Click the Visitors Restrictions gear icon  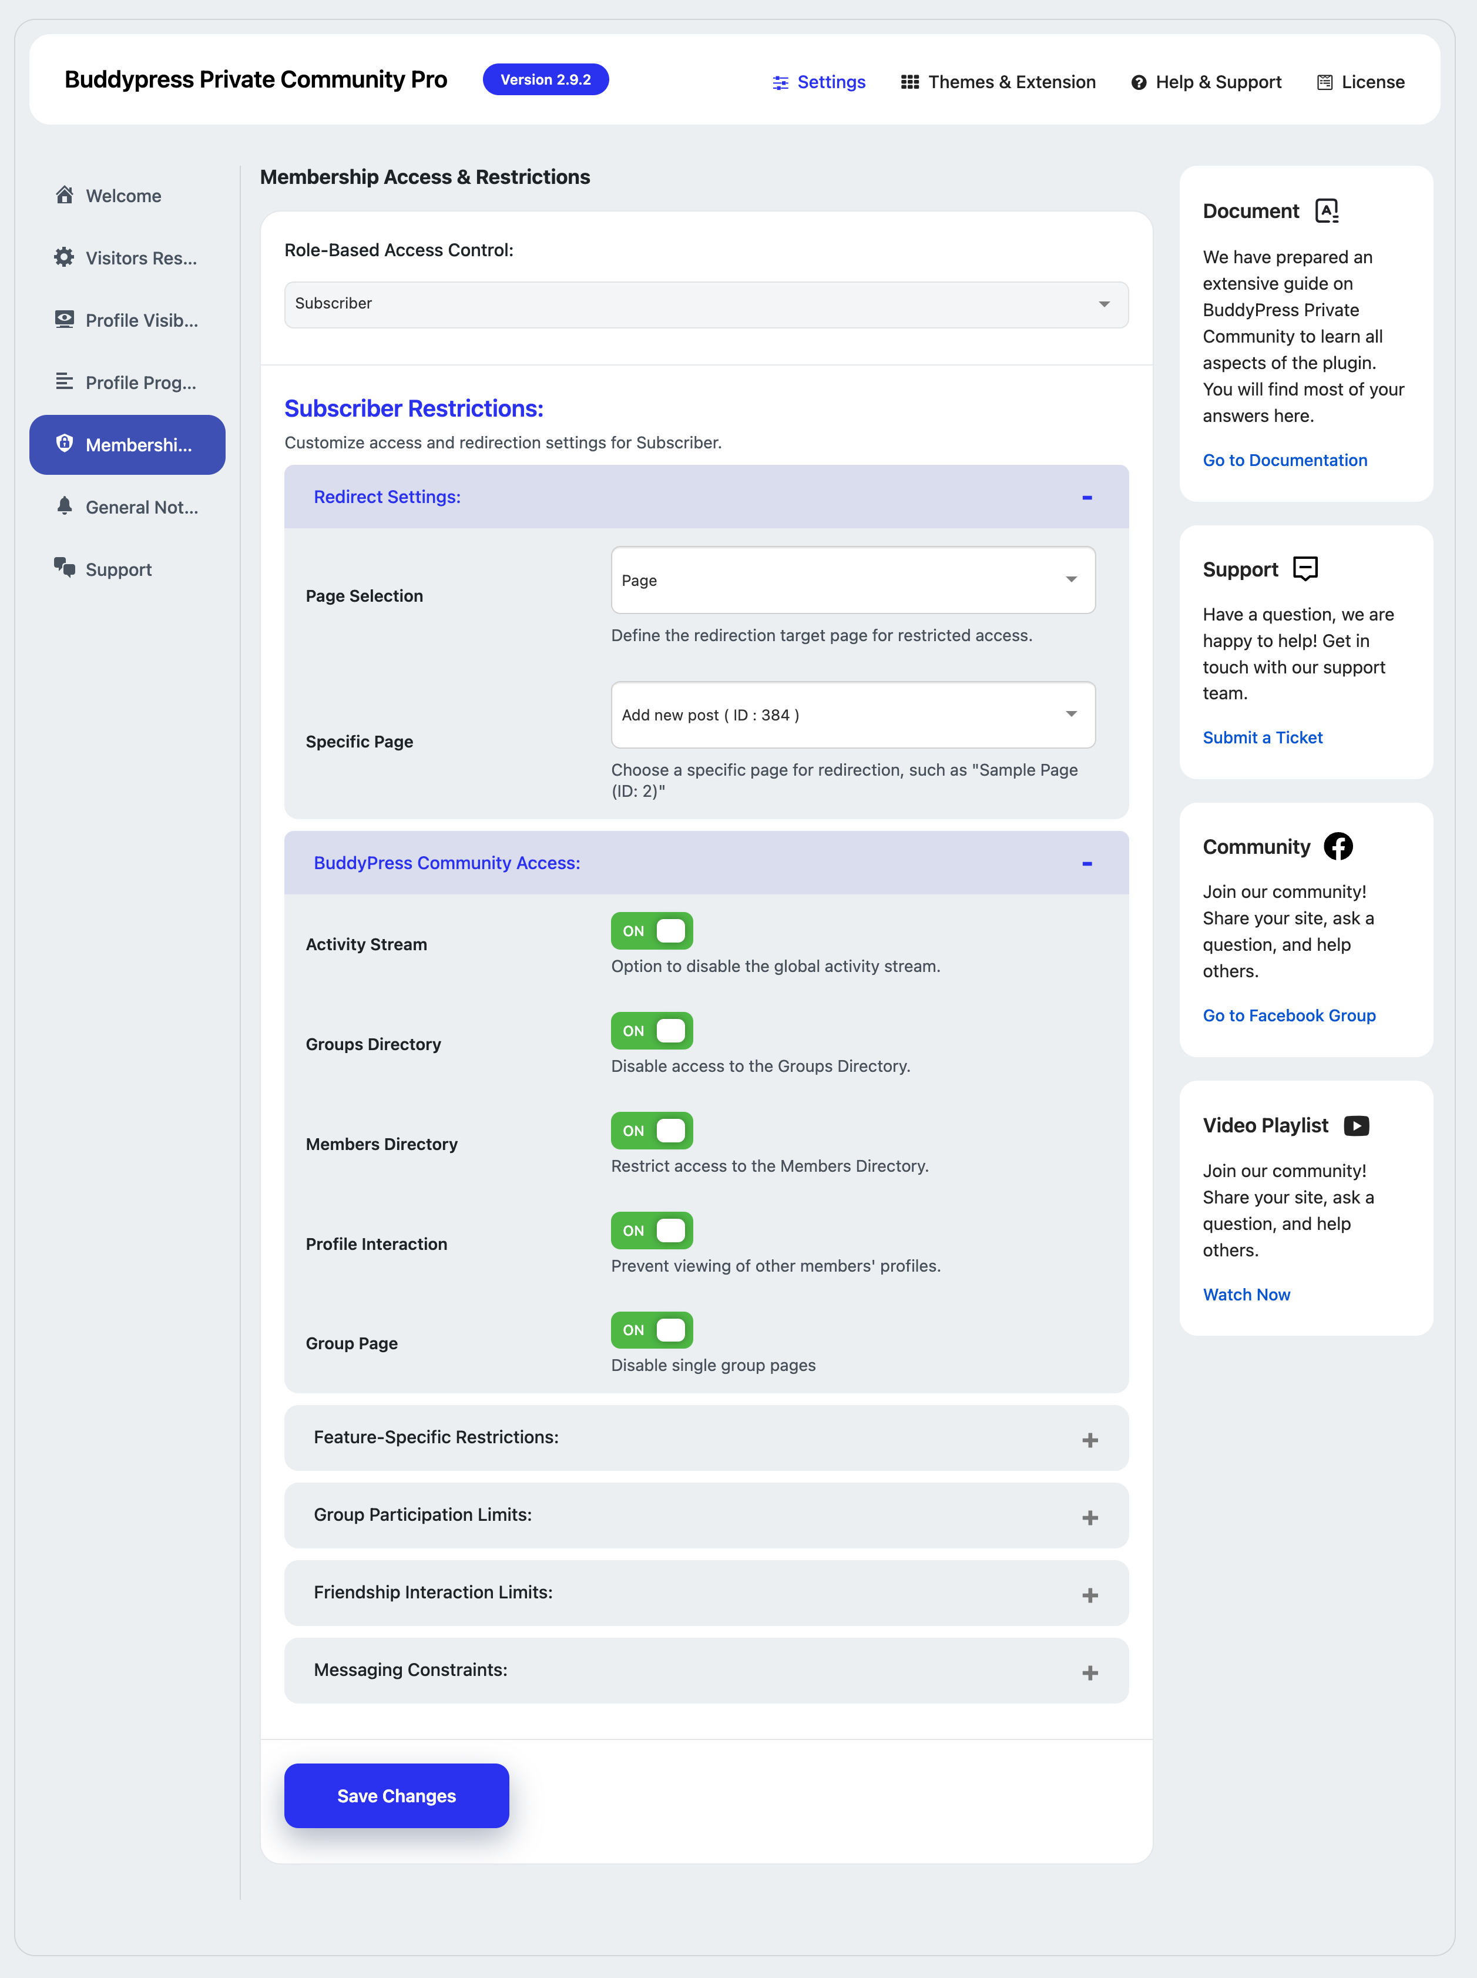(x=65, y=257)
